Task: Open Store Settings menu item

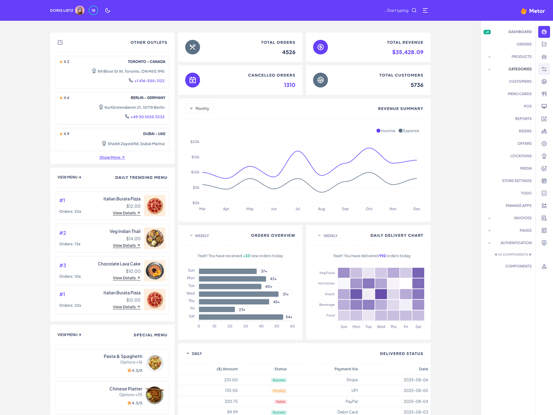Action: [516, 181]
